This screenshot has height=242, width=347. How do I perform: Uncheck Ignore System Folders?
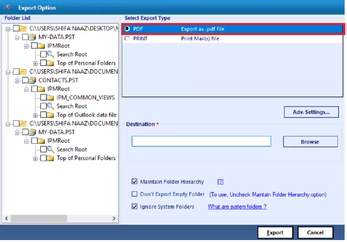tap(134, 207)
